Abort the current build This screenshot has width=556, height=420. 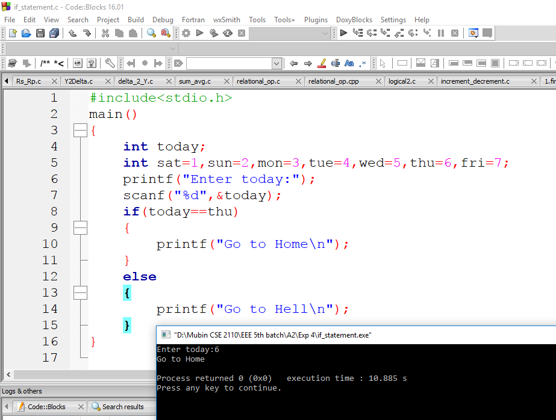point(242,34)
